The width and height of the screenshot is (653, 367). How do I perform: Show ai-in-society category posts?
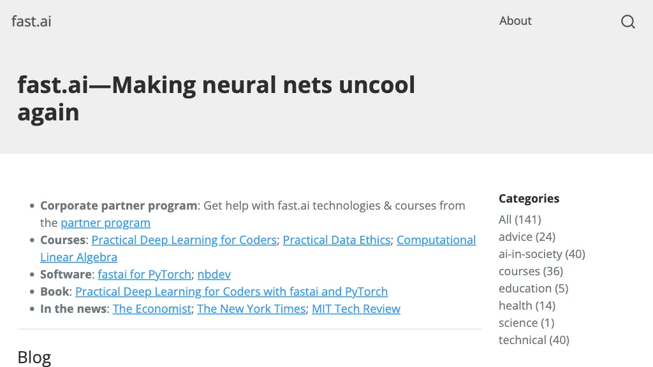pyautogui.click(x=541, y=254)
